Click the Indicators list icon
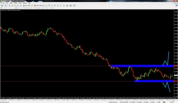The image size is (178, 103). [x=67, y=5]
